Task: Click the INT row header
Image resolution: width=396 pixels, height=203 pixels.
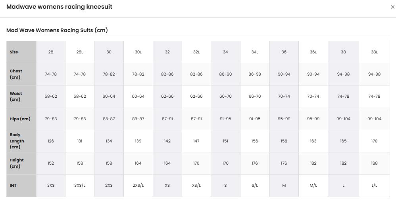Action: 21,186
